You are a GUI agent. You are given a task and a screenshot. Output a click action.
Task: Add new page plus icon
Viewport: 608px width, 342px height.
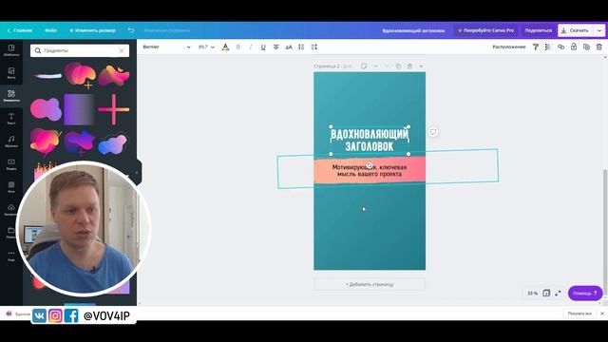pyautogui.click(x=421, y=66)
